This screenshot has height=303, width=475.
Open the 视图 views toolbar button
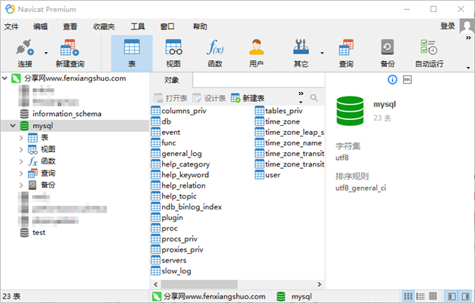point(173,53)
